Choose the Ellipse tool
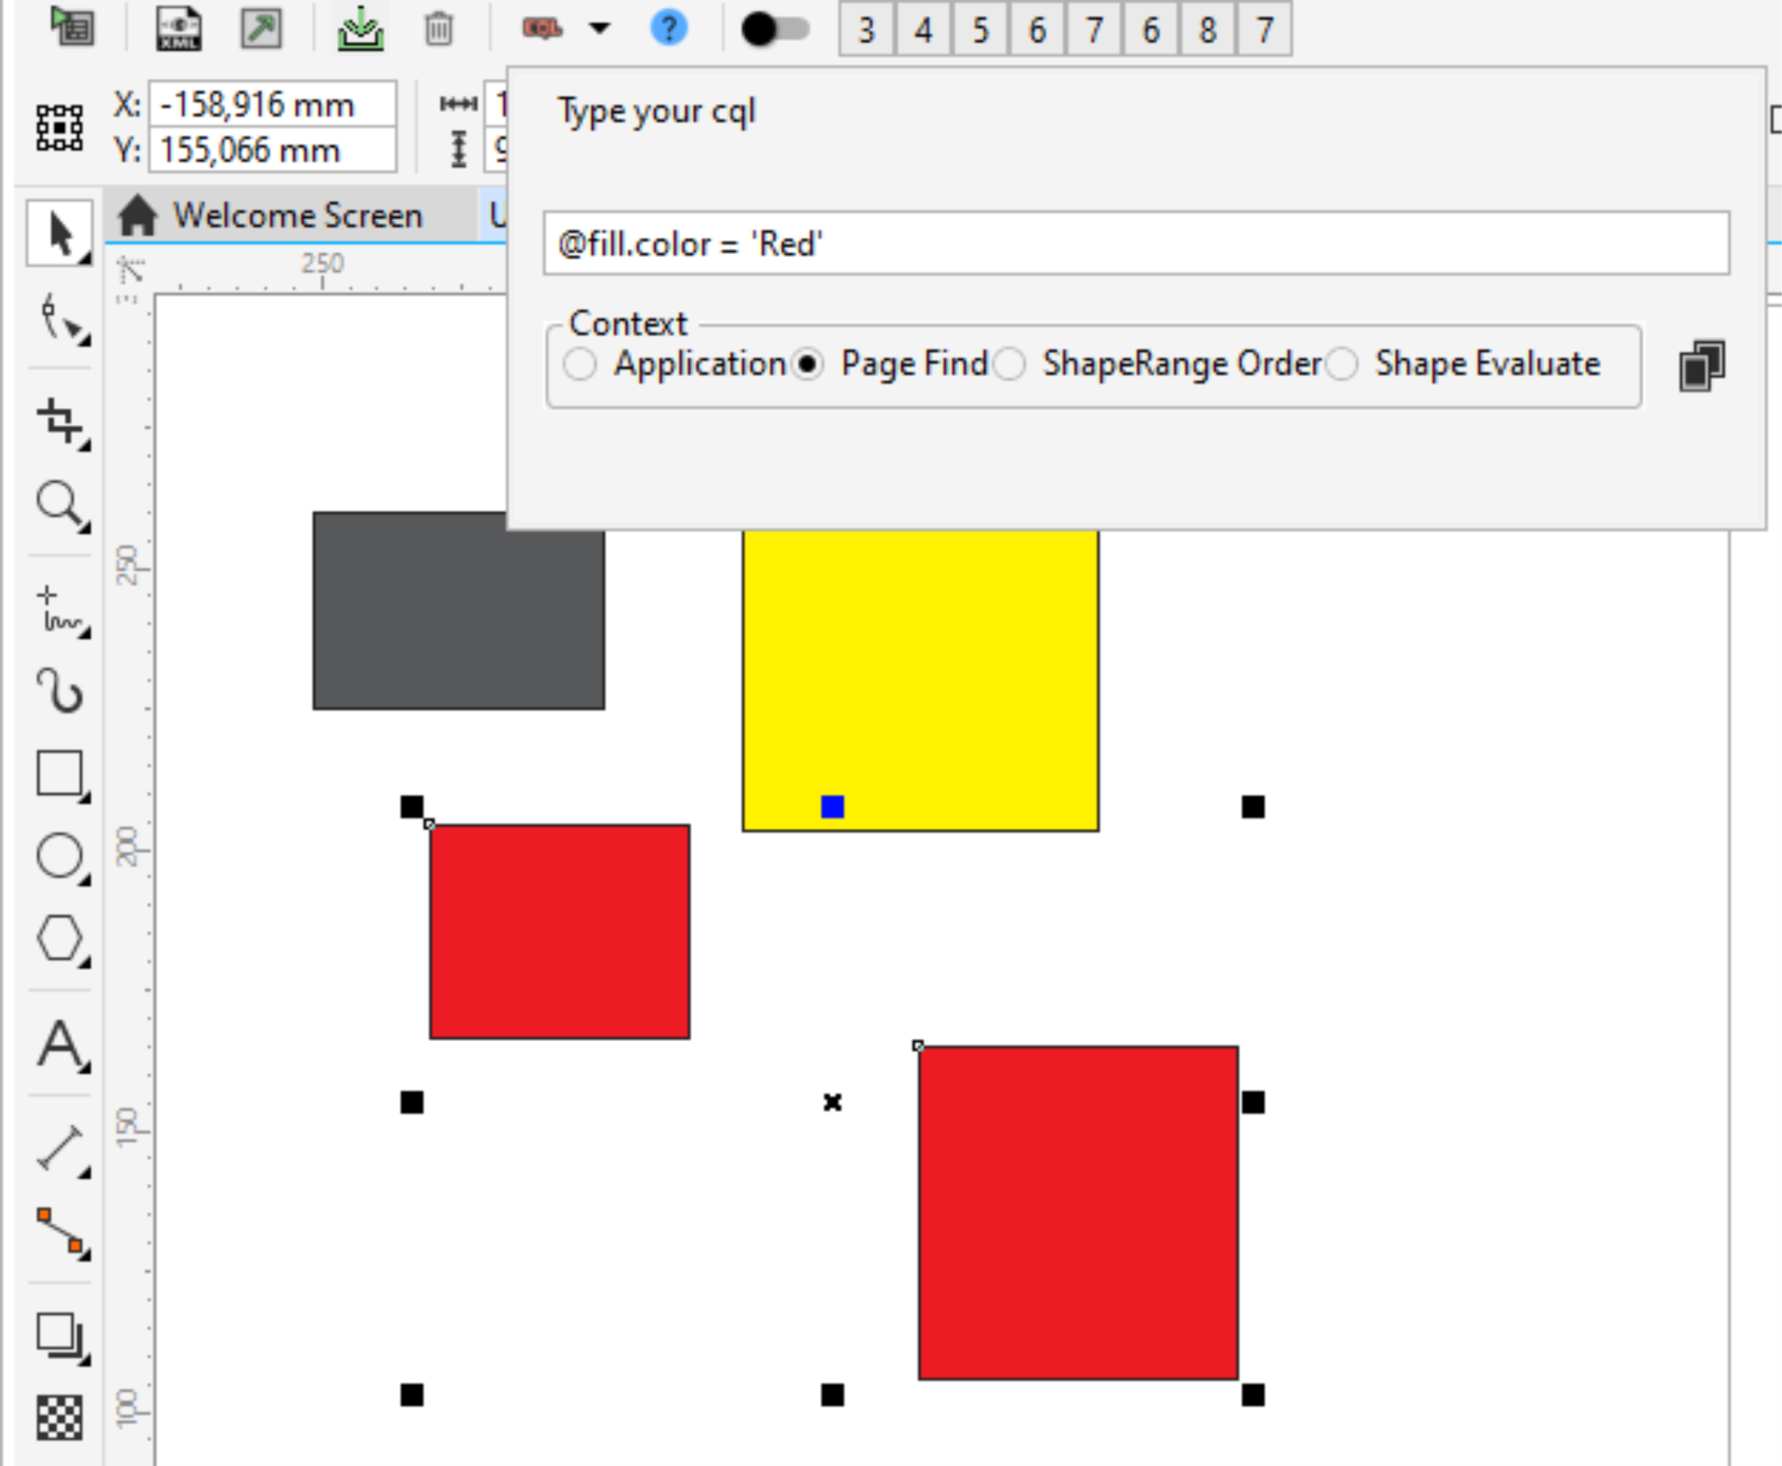The image size is (1782, 1466). (60, 857)
